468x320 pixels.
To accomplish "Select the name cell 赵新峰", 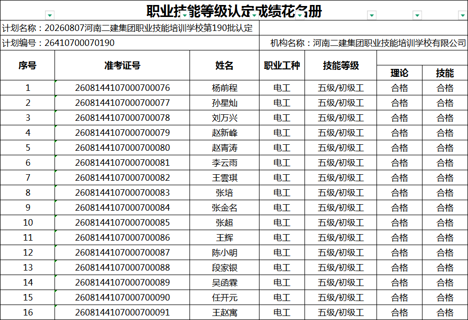I will [224, 133].
